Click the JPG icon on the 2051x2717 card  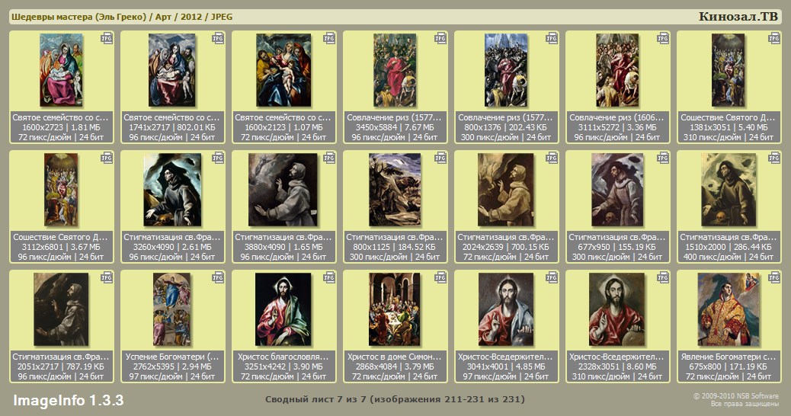(107, 278)
